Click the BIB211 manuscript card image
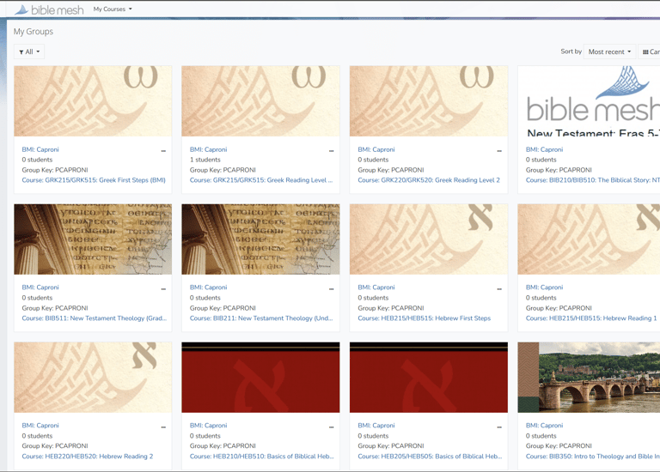660x472 pixels. point(260,239)
